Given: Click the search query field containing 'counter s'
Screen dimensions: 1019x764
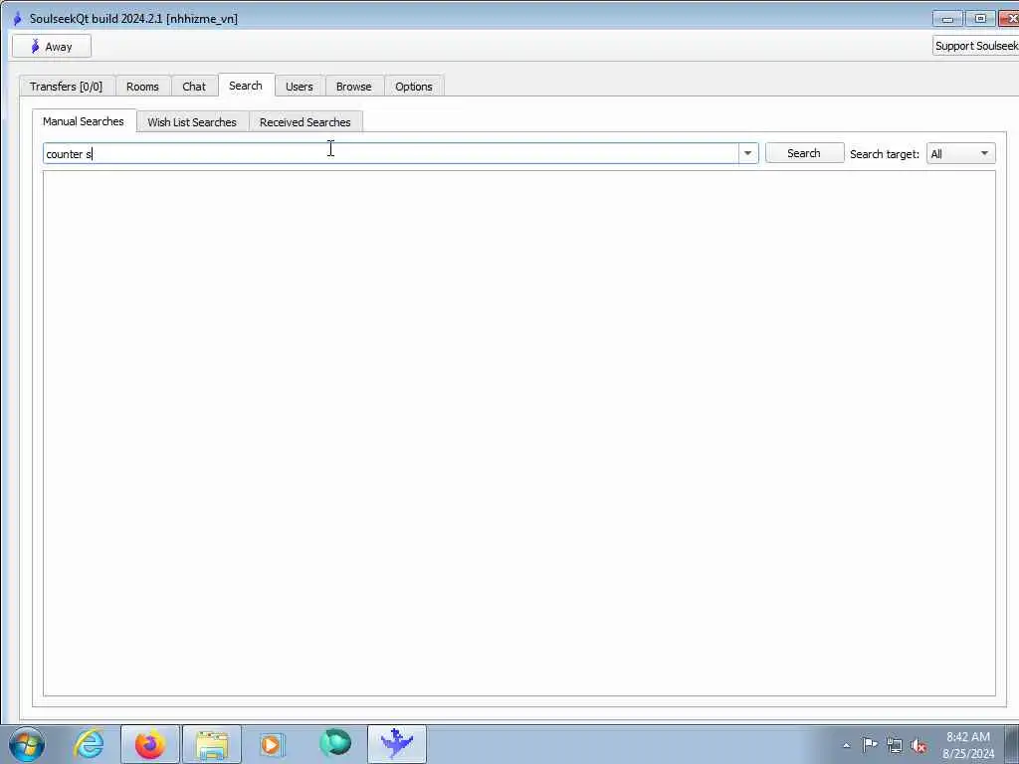Looking at the screenshot, I should 390,154.
